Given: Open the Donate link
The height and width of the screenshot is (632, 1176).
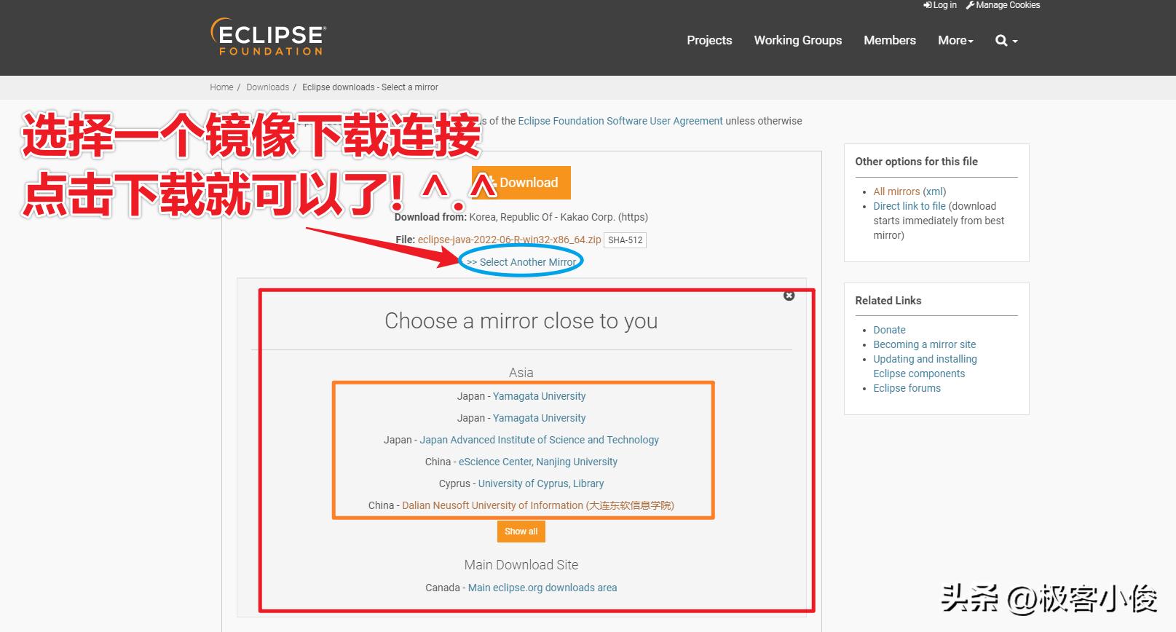Looking at the screenshot, I should click(x=889, y=330).
